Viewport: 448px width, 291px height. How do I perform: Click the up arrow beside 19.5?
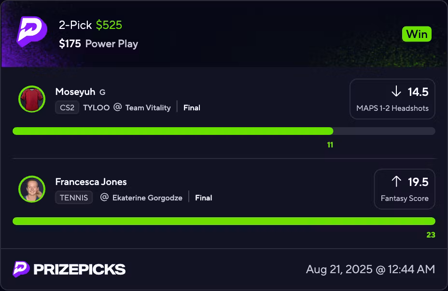[396, 182]
